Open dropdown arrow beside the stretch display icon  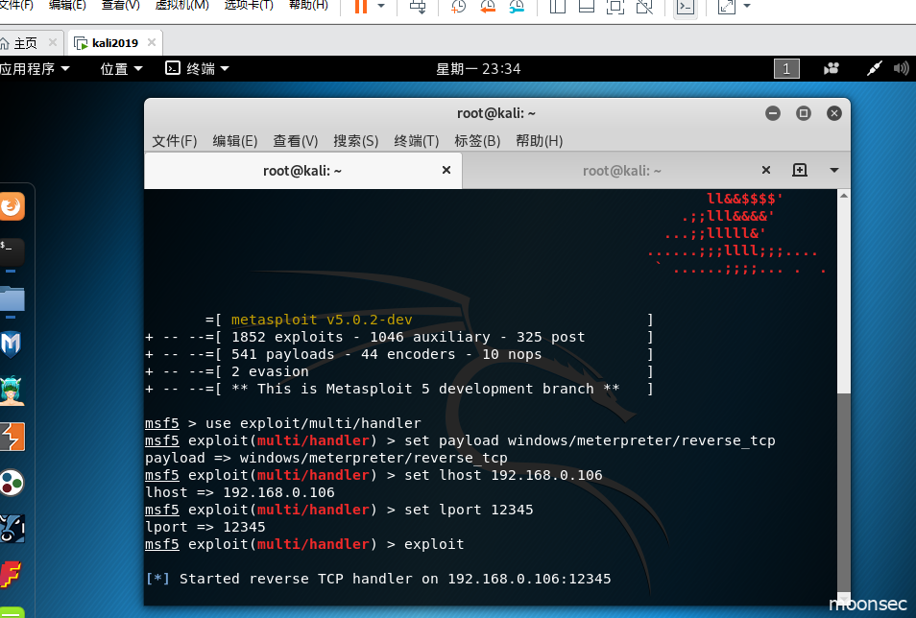pos(747,6)
